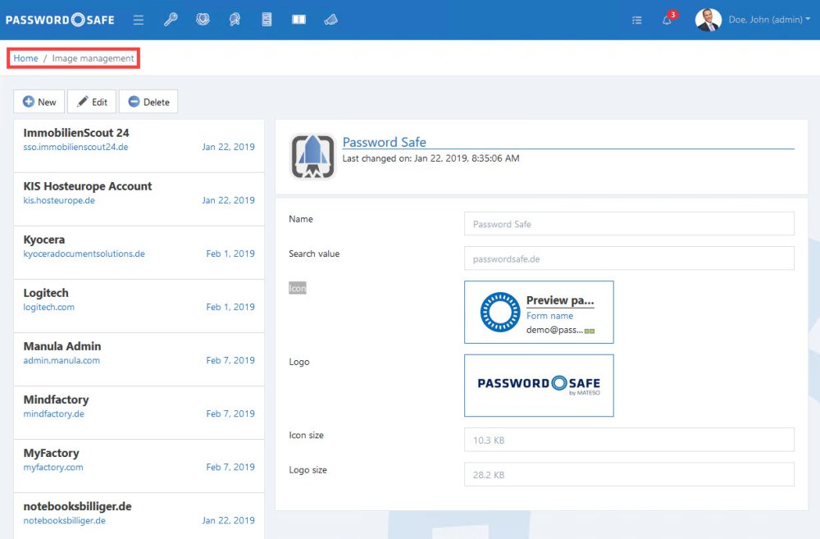820x539 pixels.
Task: Click the highlighted Icon label
Action: [298, 288]
